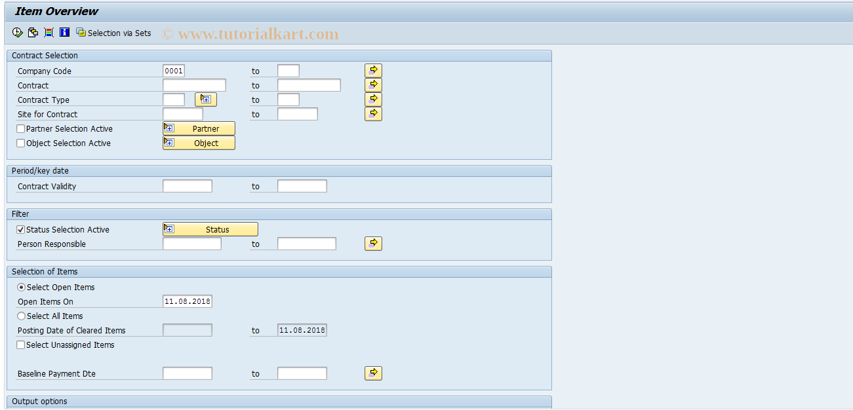Viewport: 853px width, 410px height.
Task: Click the Execute clock icon
Action: (18, 32)
